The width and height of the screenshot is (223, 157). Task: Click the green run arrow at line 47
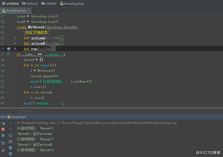(9, 54)
